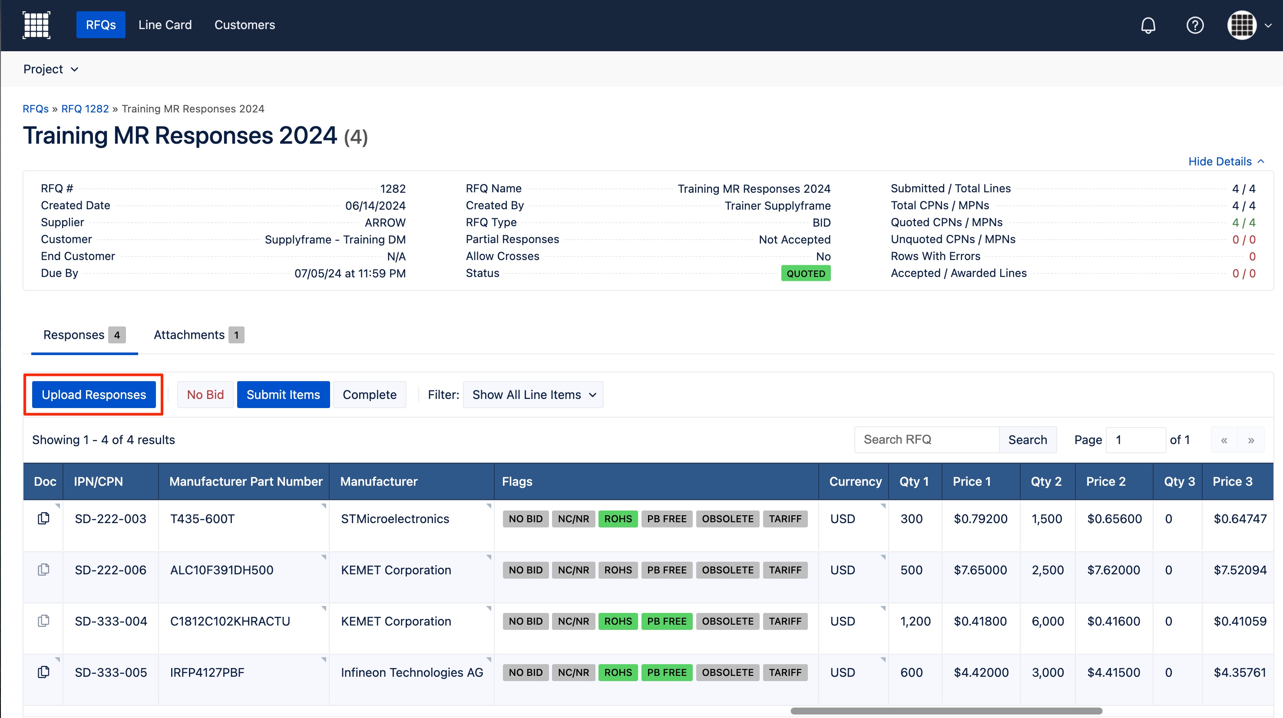Screen dimensions: 1283x718
Task: Toggle NC/NR flag for ALC10F391DH500
Action: click(573, 570)
